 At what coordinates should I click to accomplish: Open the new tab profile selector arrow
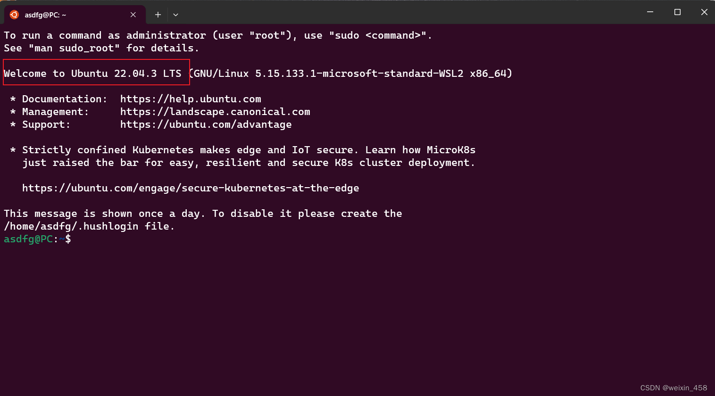[x=175, y=15]
